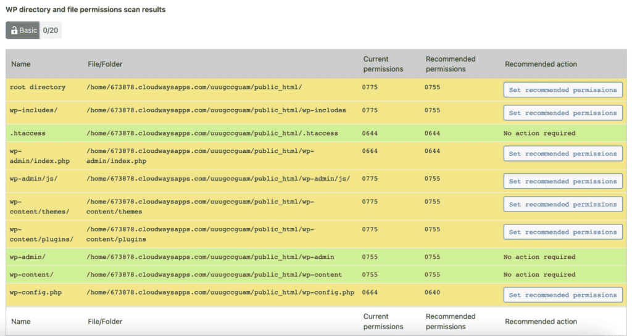Click the Basic badge label
The image size is (632, 336).
28,30
